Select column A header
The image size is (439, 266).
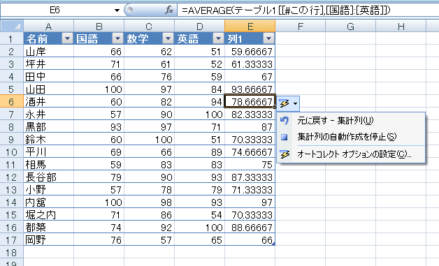click(x=49, y=27)
